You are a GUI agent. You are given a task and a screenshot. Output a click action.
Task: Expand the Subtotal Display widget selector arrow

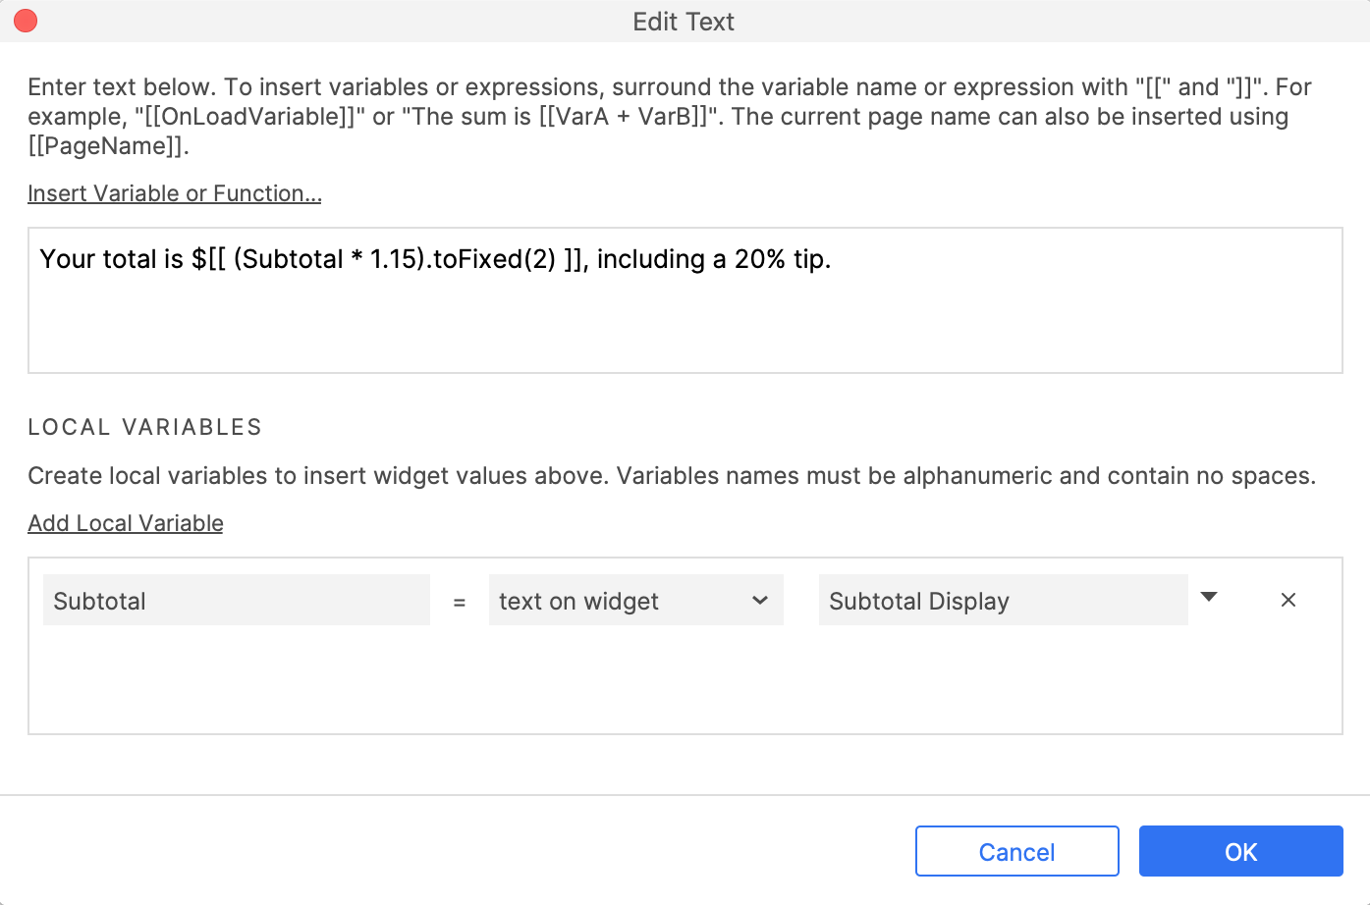pos(1209,598)
